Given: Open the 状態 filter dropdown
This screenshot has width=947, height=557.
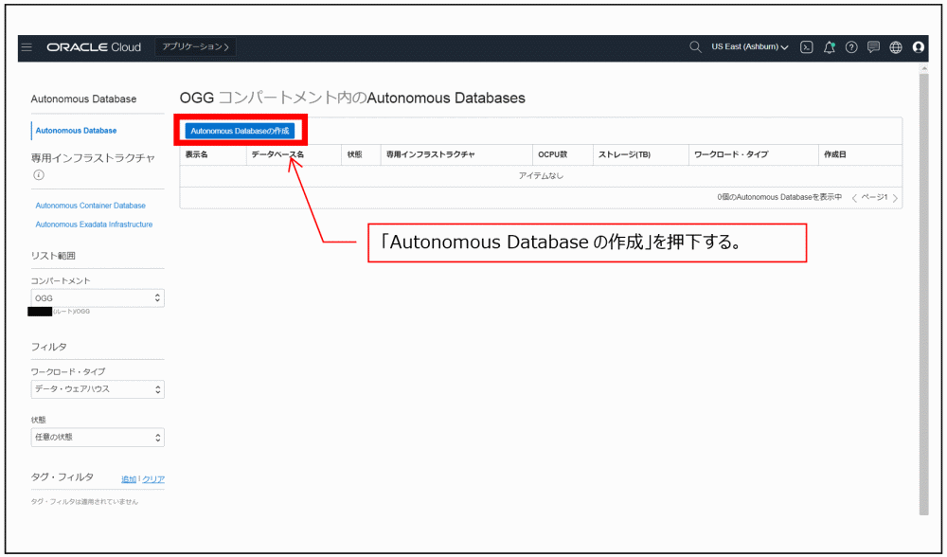Looking at the screenshot, I should (x=98, y=437).
